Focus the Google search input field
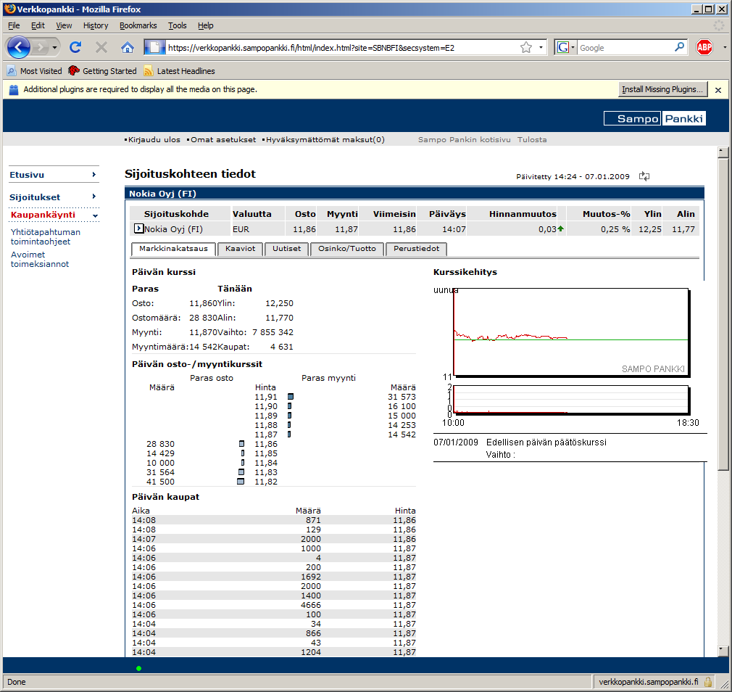Screen dimensions: 732x692 tap(625, 48)
